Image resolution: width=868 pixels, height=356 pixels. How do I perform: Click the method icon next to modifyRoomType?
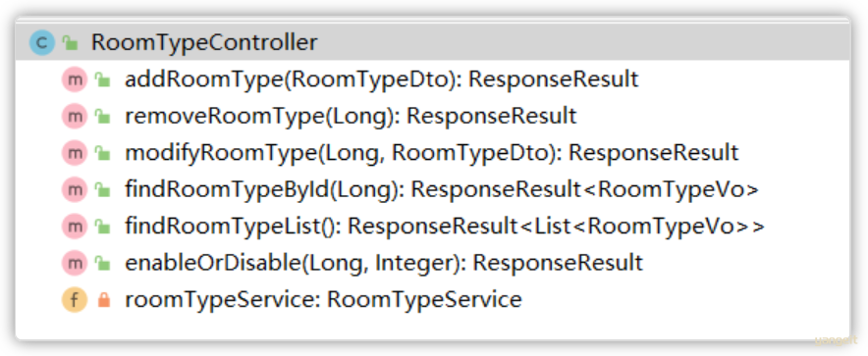(x=75, y=153)
